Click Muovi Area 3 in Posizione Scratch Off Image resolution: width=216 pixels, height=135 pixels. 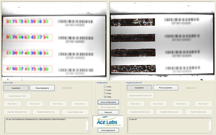(181, 104)
